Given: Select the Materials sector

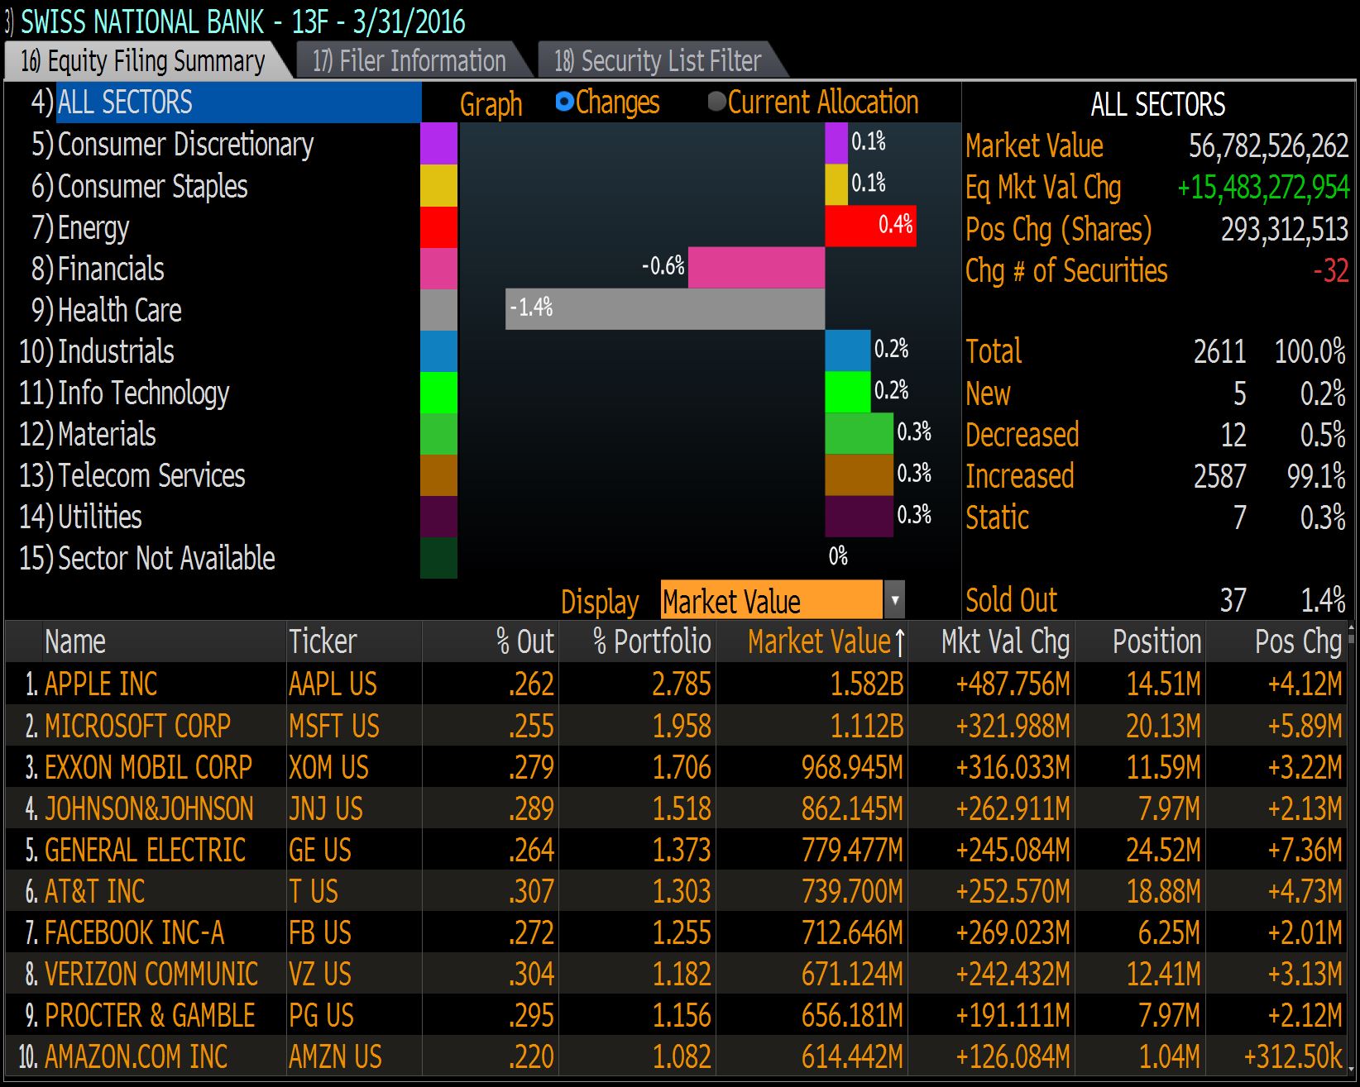Looking at the screenshot, I should point(88,434).
